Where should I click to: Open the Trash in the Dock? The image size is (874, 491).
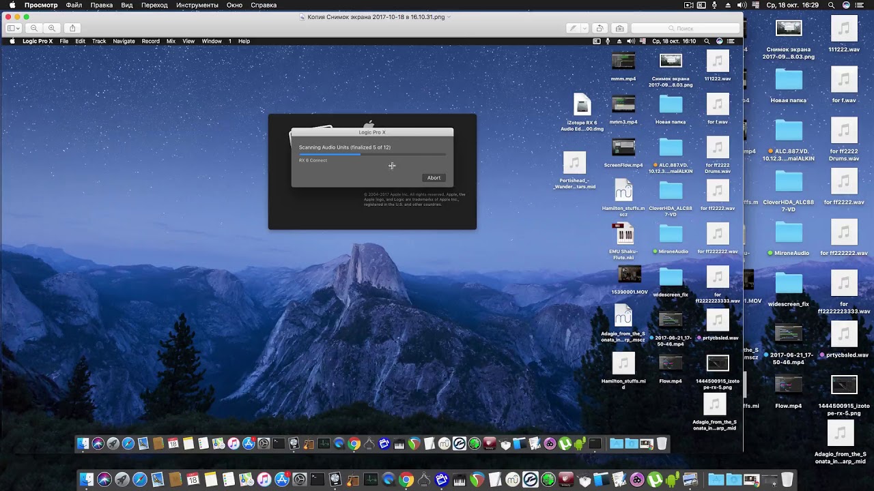click(787, 479)
